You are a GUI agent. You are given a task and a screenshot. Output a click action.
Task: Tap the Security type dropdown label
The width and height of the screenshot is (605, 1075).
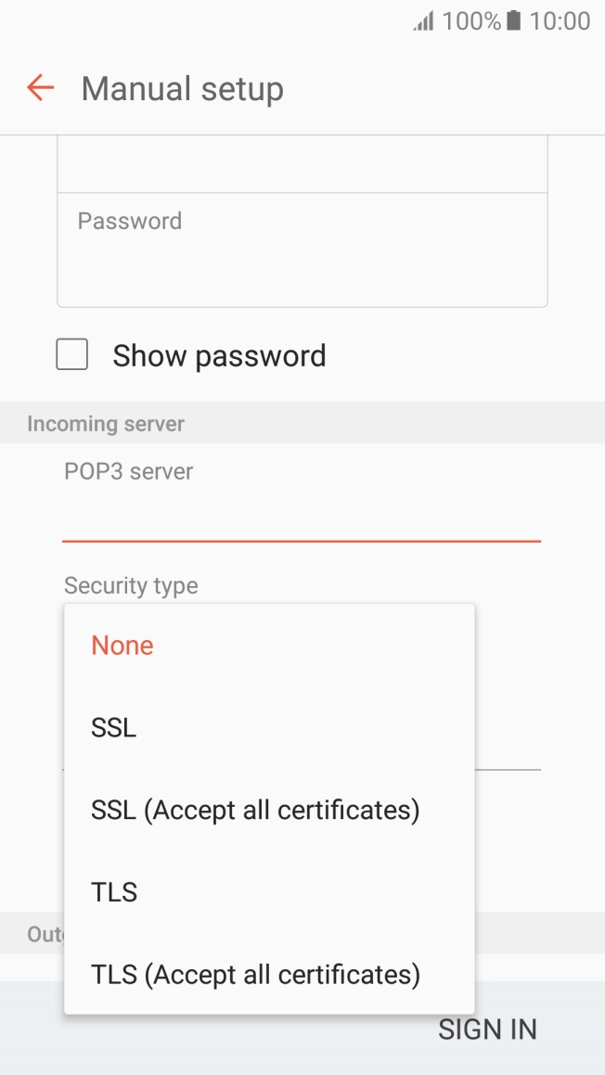131,586
